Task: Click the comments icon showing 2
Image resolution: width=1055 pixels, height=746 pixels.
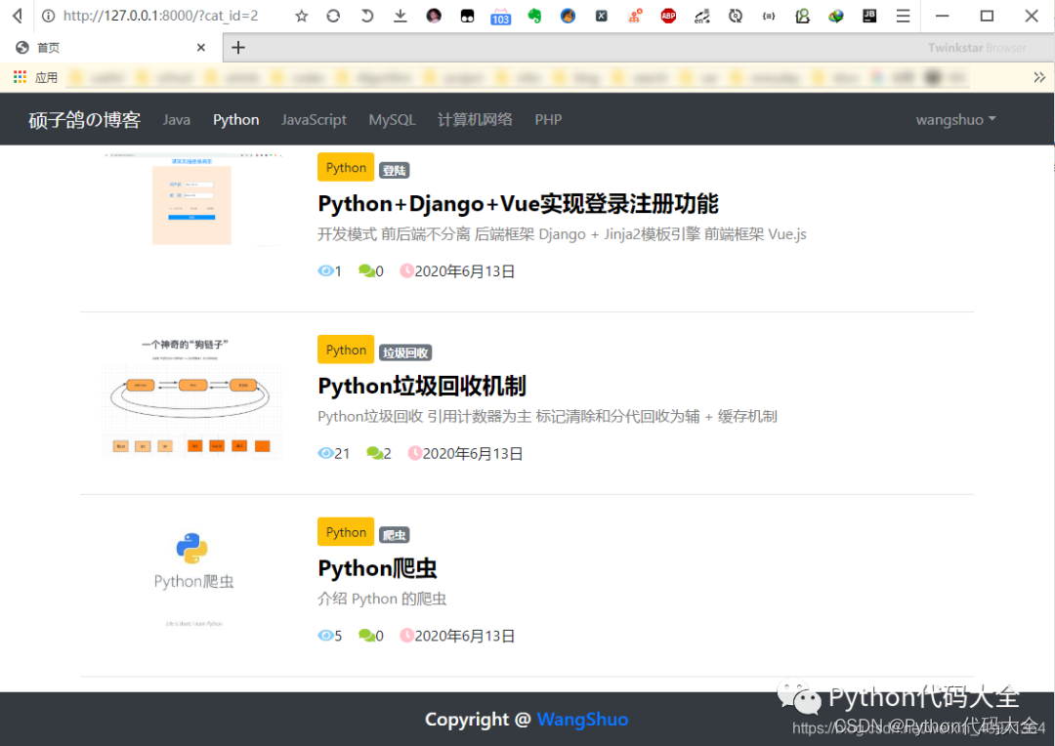Action: coord(375,453)
